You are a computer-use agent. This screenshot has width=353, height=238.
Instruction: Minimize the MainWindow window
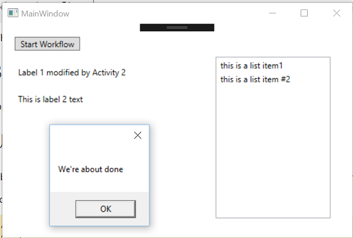click(272, 14)
